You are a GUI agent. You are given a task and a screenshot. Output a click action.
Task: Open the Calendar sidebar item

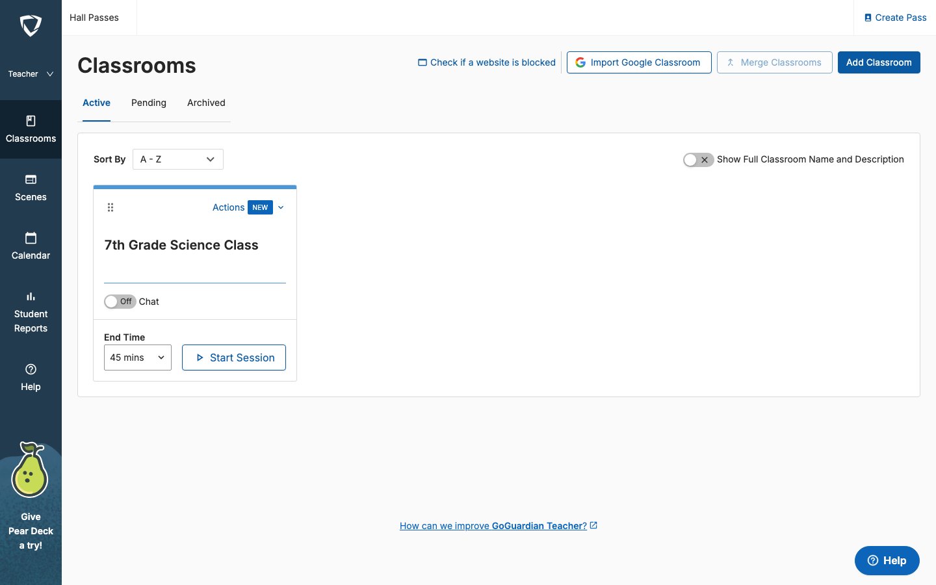(31, 246)
